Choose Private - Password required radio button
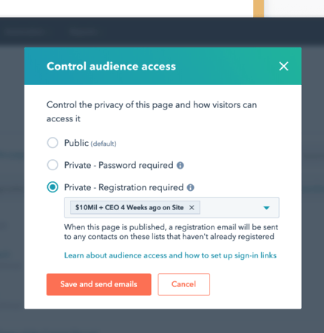The height and width of the screenshot is (333, 324). [x=53, y=165]
